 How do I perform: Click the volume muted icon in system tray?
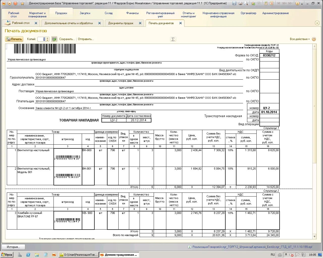point(291,255)
